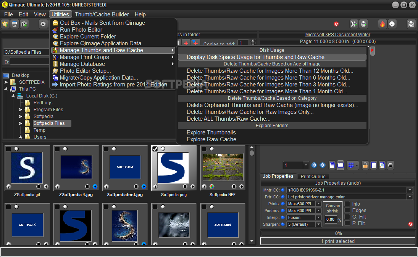Screen dimensions: 418x257
Task: Click the blue text-lines page icon
Action: 332,165
